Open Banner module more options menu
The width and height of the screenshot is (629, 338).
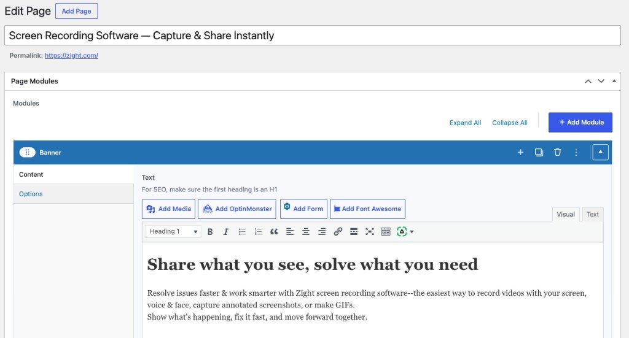576,152
